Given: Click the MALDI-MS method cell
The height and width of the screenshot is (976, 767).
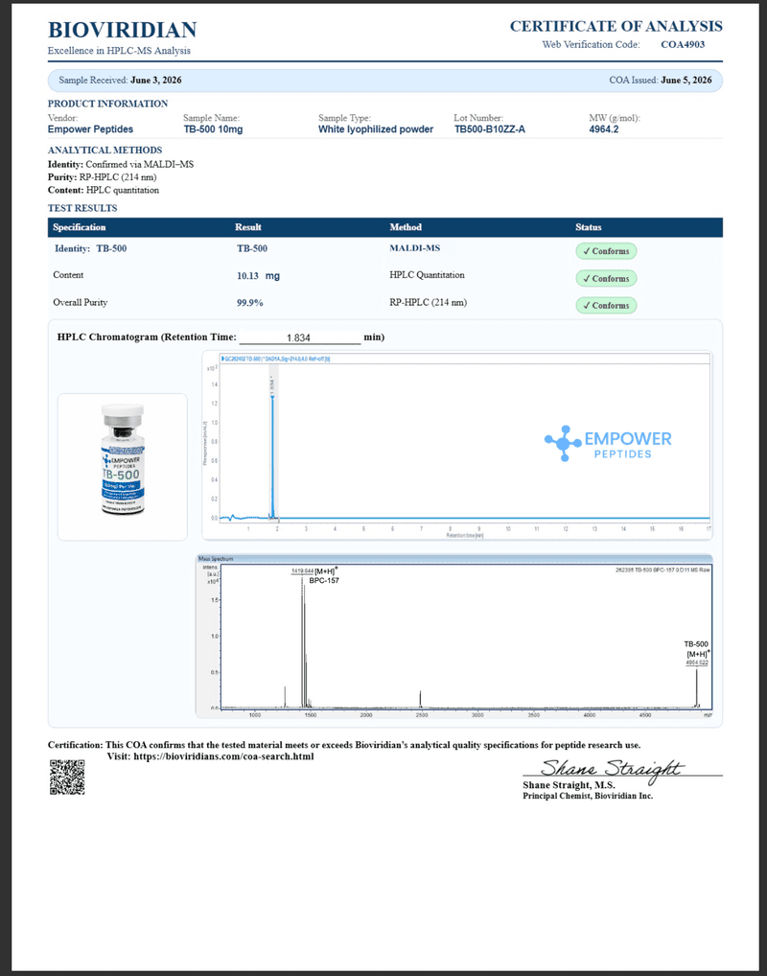Looking at the screenshot, I should pyautogui.click(x=414, y=248).
